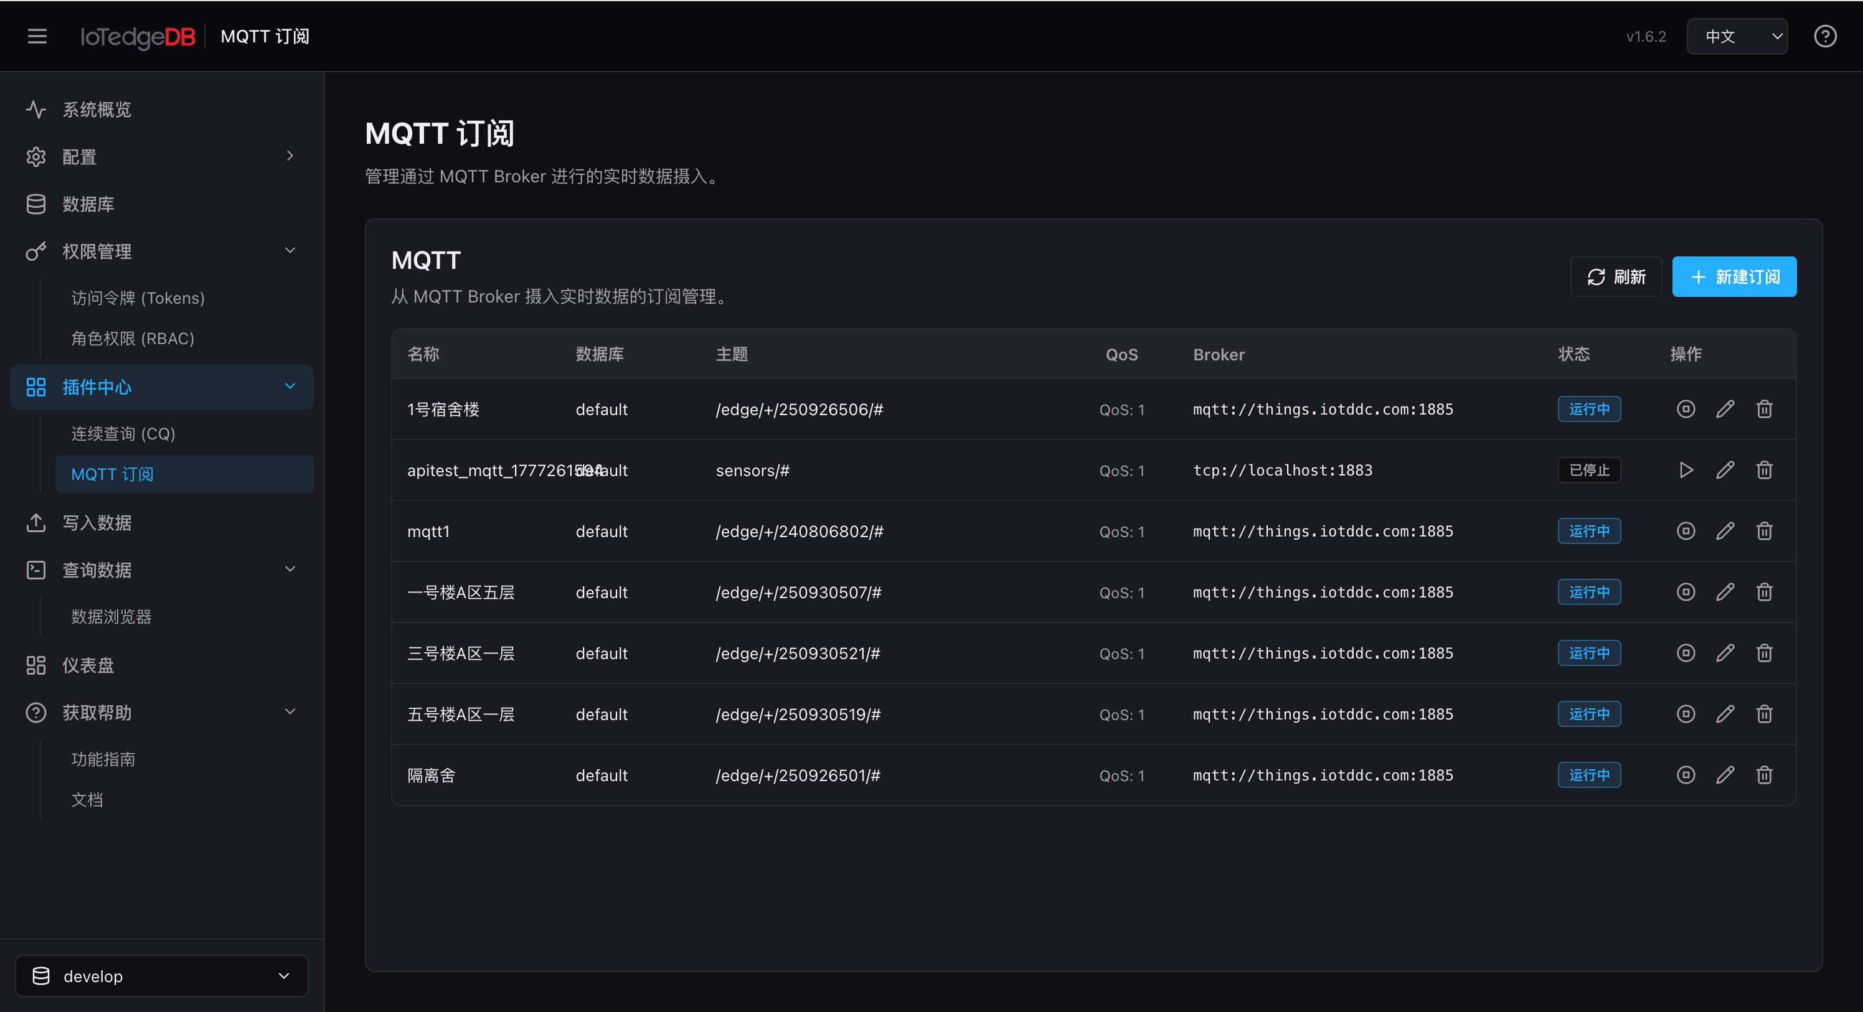
Task: Toggle the hamburger sidebar menu
Action: coord(37,36)
